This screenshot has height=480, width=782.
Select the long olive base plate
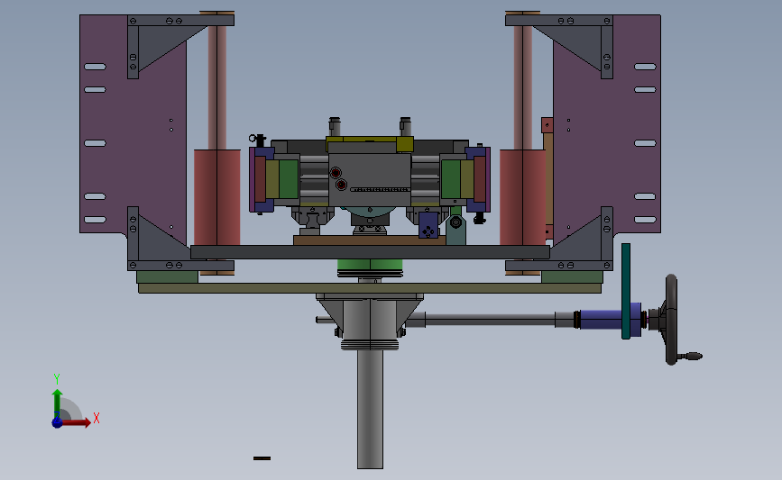[370, 288]
